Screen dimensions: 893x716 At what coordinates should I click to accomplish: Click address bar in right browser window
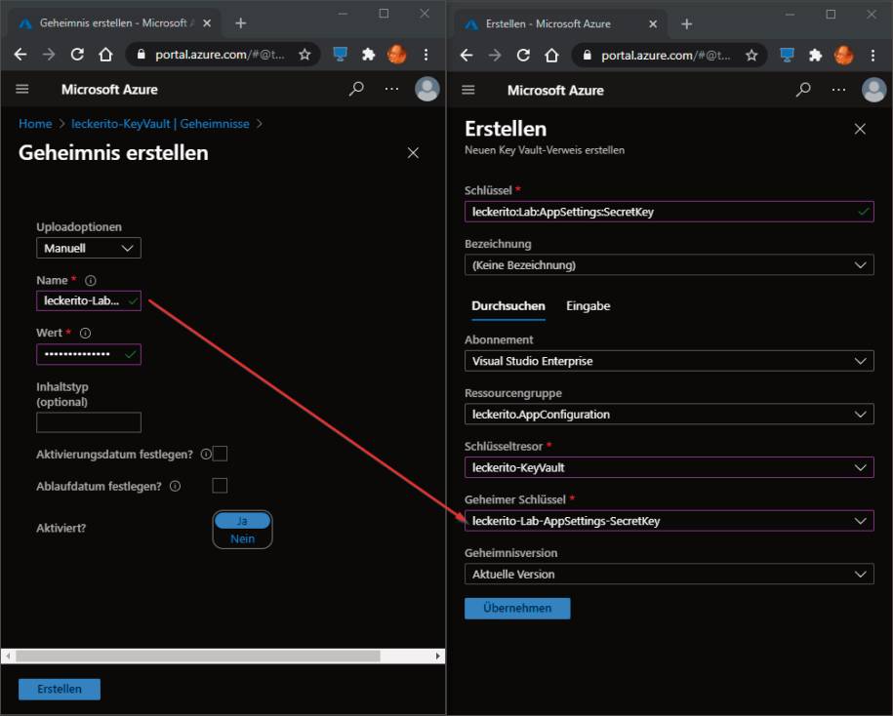670,56
